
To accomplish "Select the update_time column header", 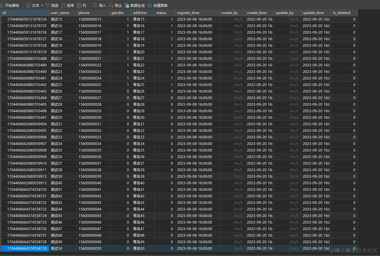I will 316,13.
